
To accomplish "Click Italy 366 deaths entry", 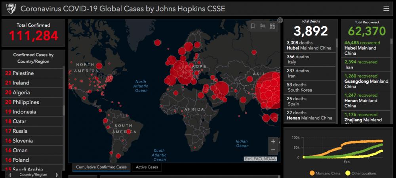I will (x=310, y=59).
